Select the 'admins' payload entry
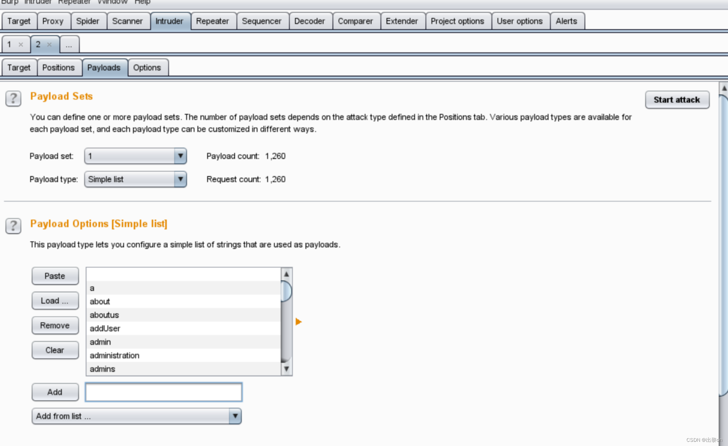Screen dimensions: 728x446 click(x=184, y=369)
